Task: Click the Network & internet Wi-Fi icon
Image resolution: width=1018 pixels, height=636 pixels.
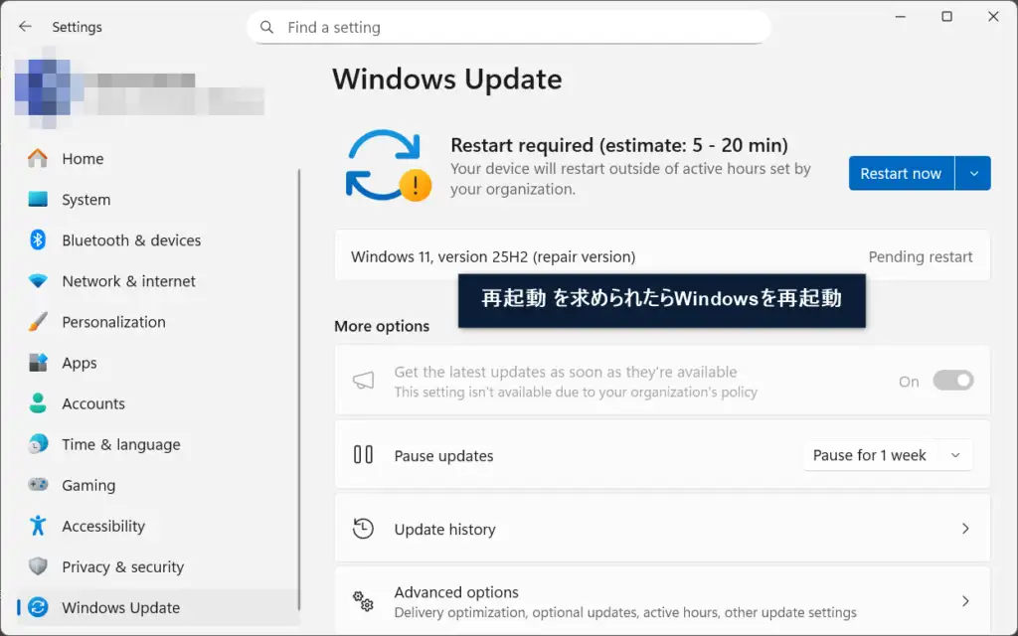Action: pos(38,281)
